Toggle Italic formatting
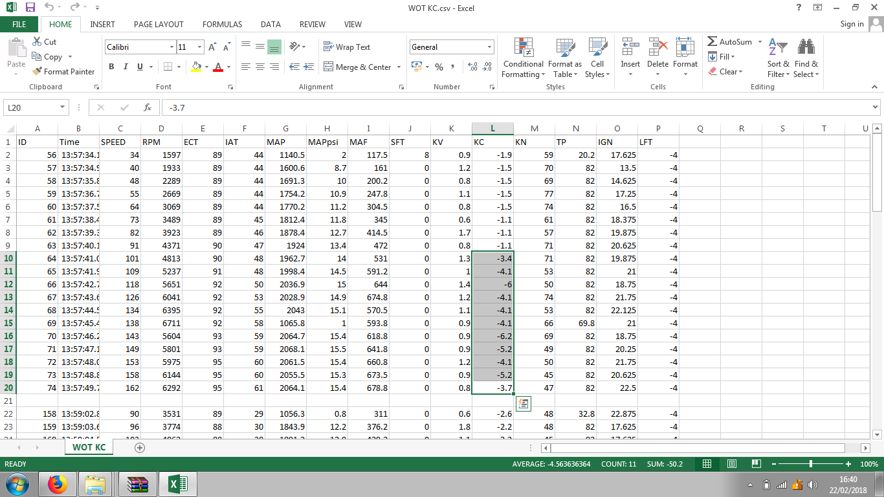884x497 pixels. [126, 67]
